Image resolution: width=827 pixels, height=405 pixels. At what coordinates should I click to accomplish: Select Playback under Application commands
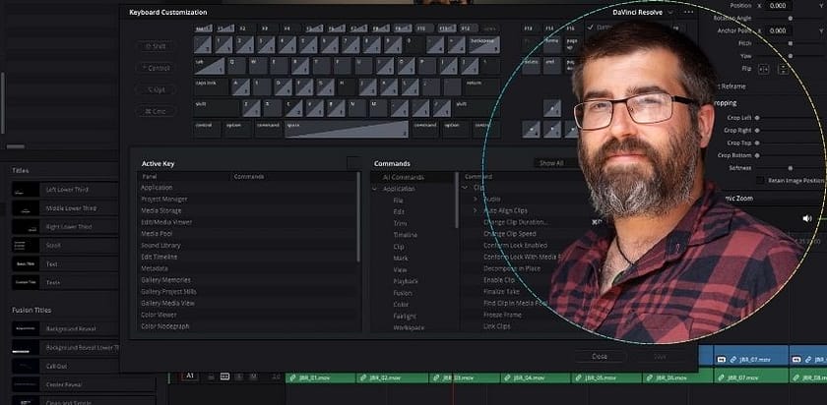point(406,281)
